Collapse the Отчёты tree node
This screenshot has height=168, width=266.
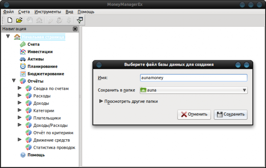pyautogui.click(x=14, y=81)
